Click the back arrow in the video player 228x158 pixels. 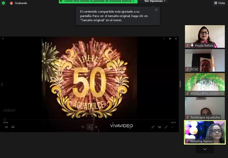click(x=3, y=39)
